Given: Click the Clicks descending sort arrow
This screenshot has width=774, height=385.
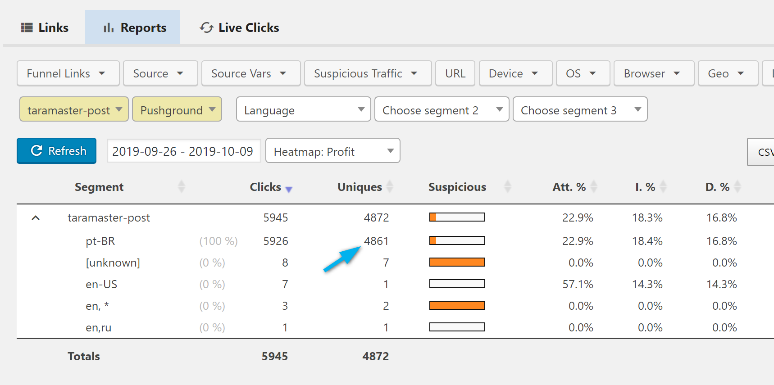Looking at the screenshot, I should click(289, 190).
